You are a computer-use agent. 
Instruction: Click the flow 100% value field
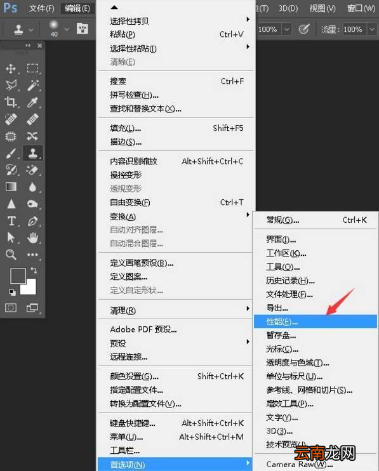click(x=355, y=29)
